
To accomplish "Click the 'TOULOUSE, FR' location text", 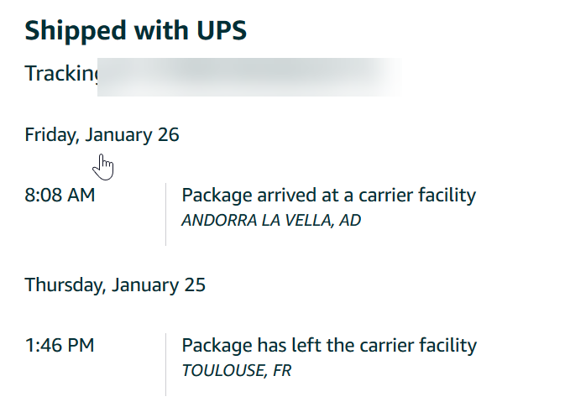I will [236, 370].
